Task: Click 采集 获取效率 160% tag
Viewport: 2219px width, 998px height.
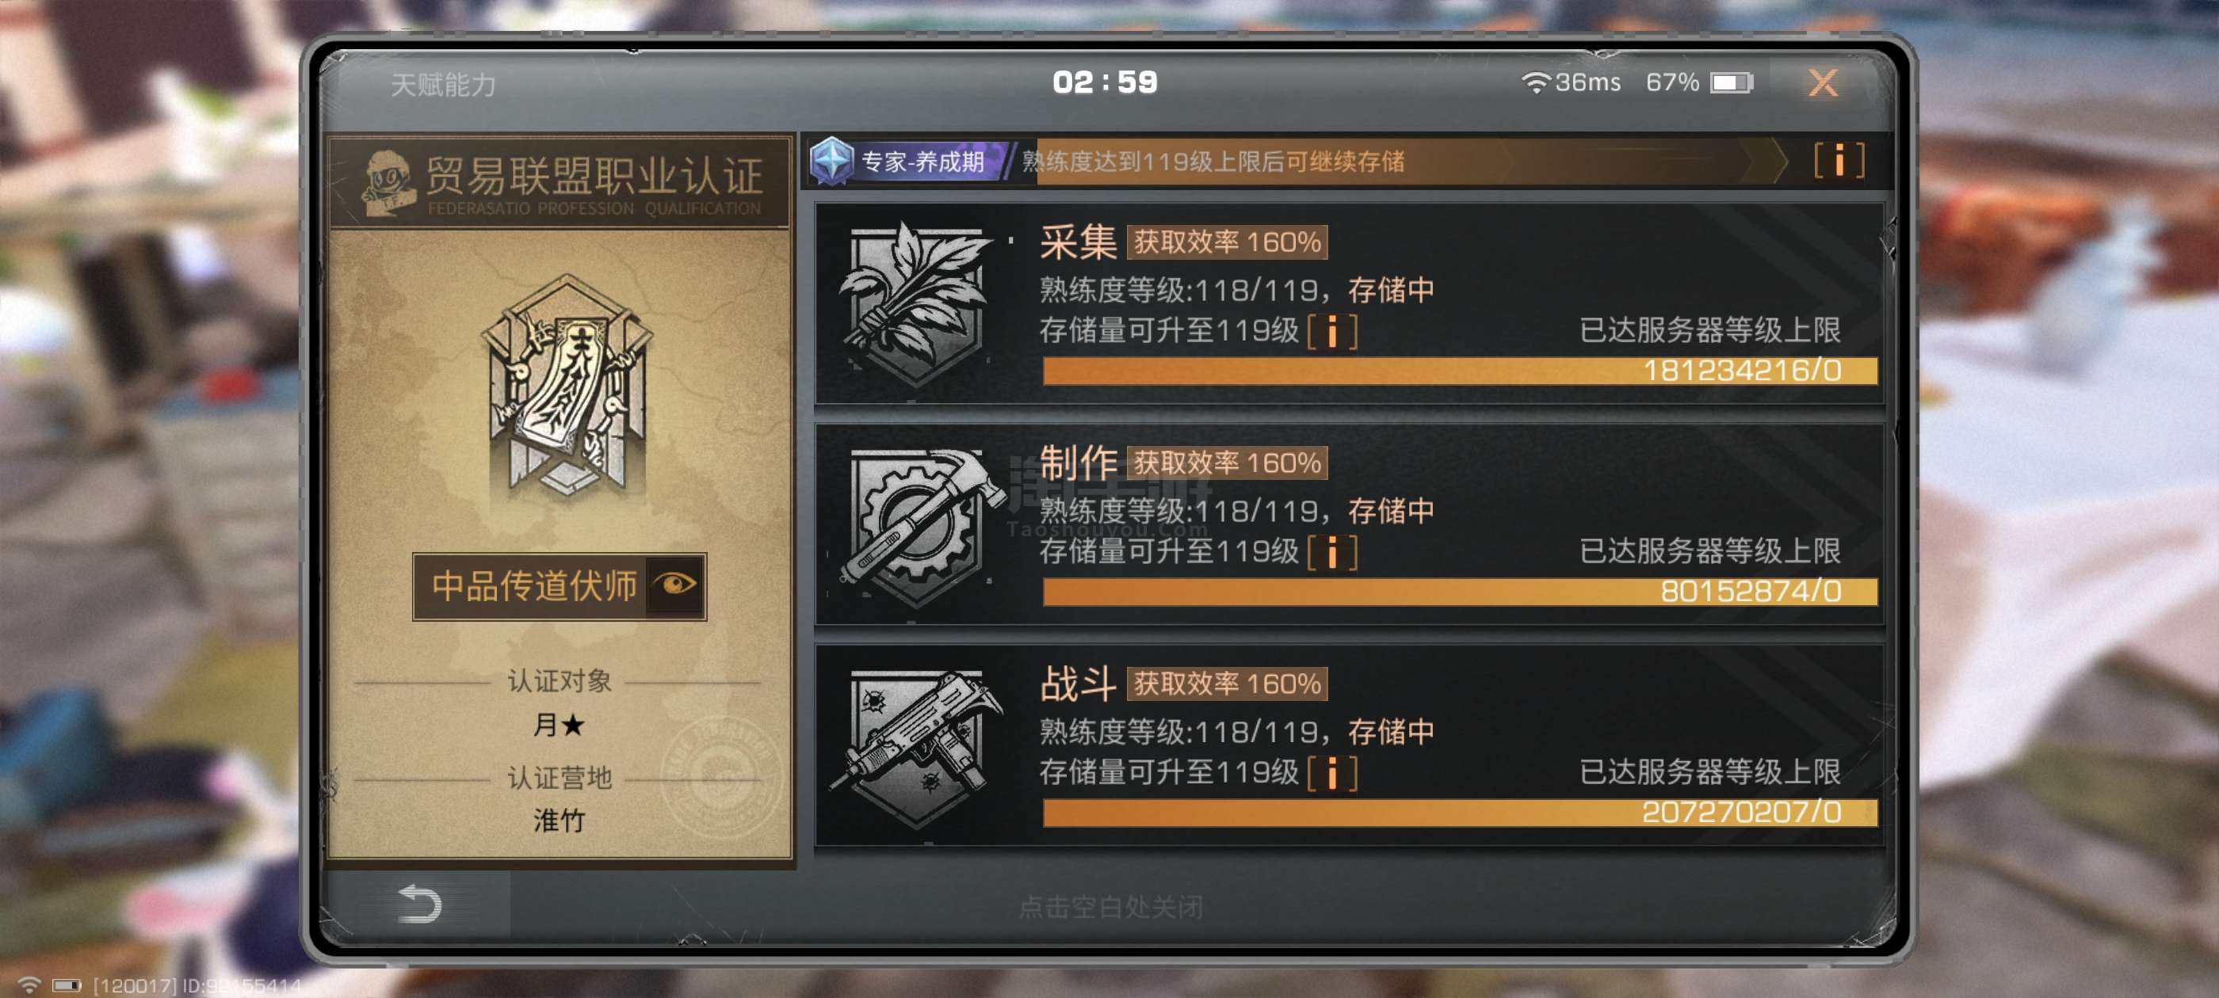Action: click(x=1227, y=243)
